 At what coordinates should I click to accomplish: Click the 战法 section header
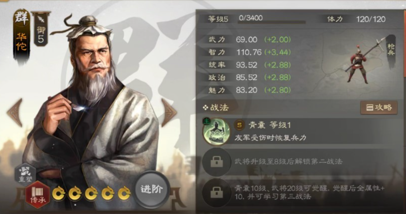coord(216,108)
